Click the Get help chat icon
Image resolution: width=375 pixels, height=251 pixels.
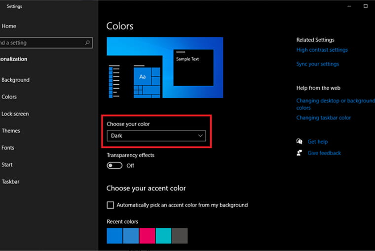[x=299, y=142]
